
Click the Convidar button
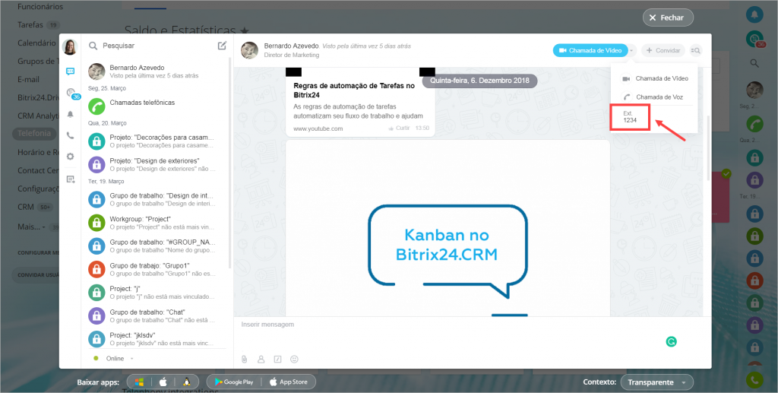click(x=663, y=51)
